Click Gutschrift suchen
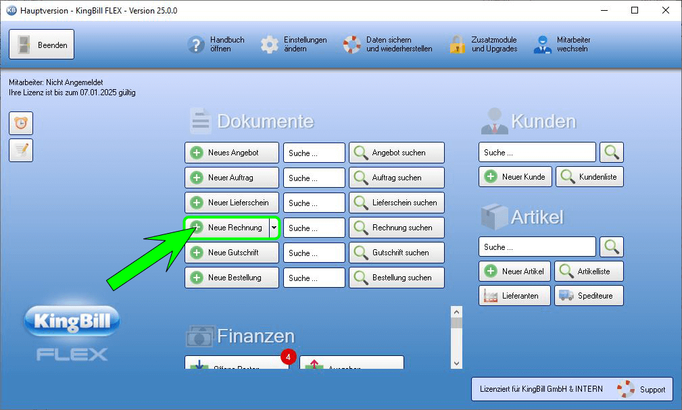 [x=397, y=253]
